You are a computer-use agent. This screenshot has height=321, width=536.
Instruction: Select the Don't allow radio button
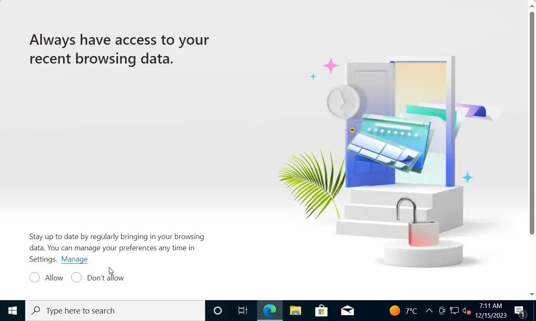tap(76, 278)
